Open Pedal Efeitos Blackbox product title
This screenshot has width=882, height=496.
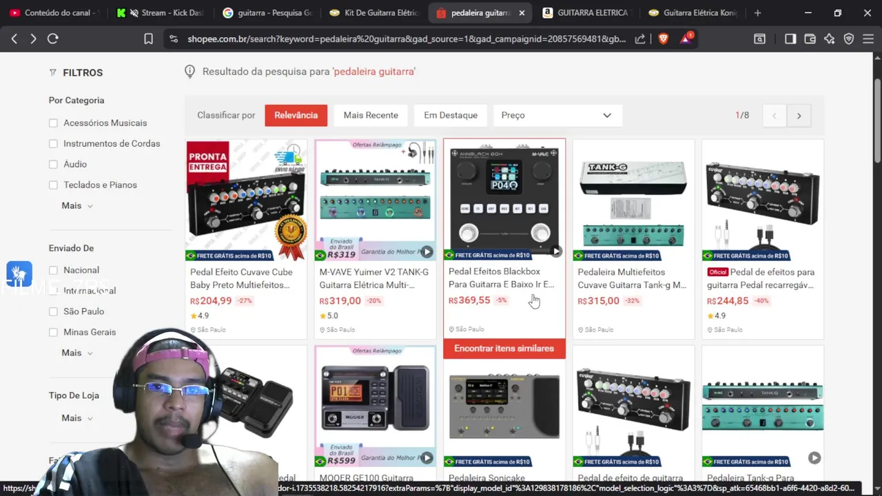point(502,278)
